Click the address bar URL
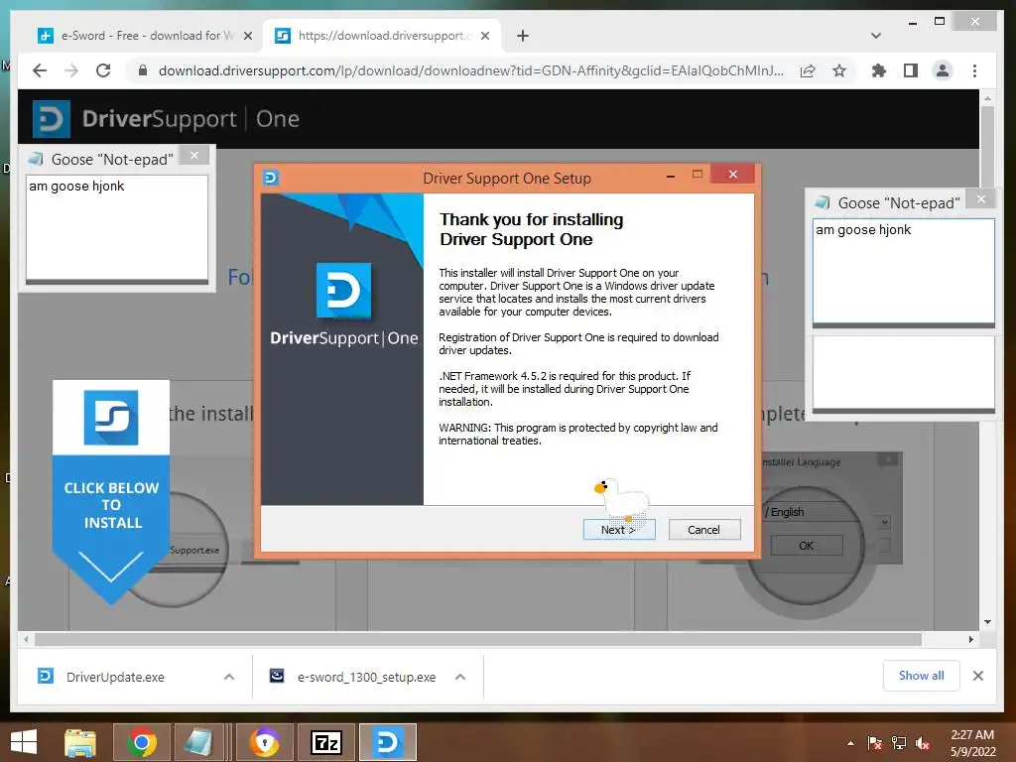This screenshot has height=762, width=1016. (471, 70)
